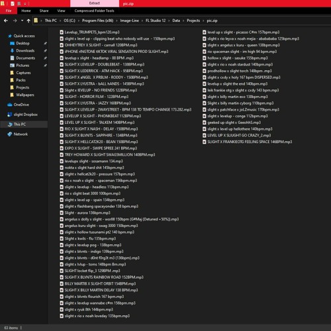
Task: Select the Compressed Folder Tools tab
Action: [94, 11]
